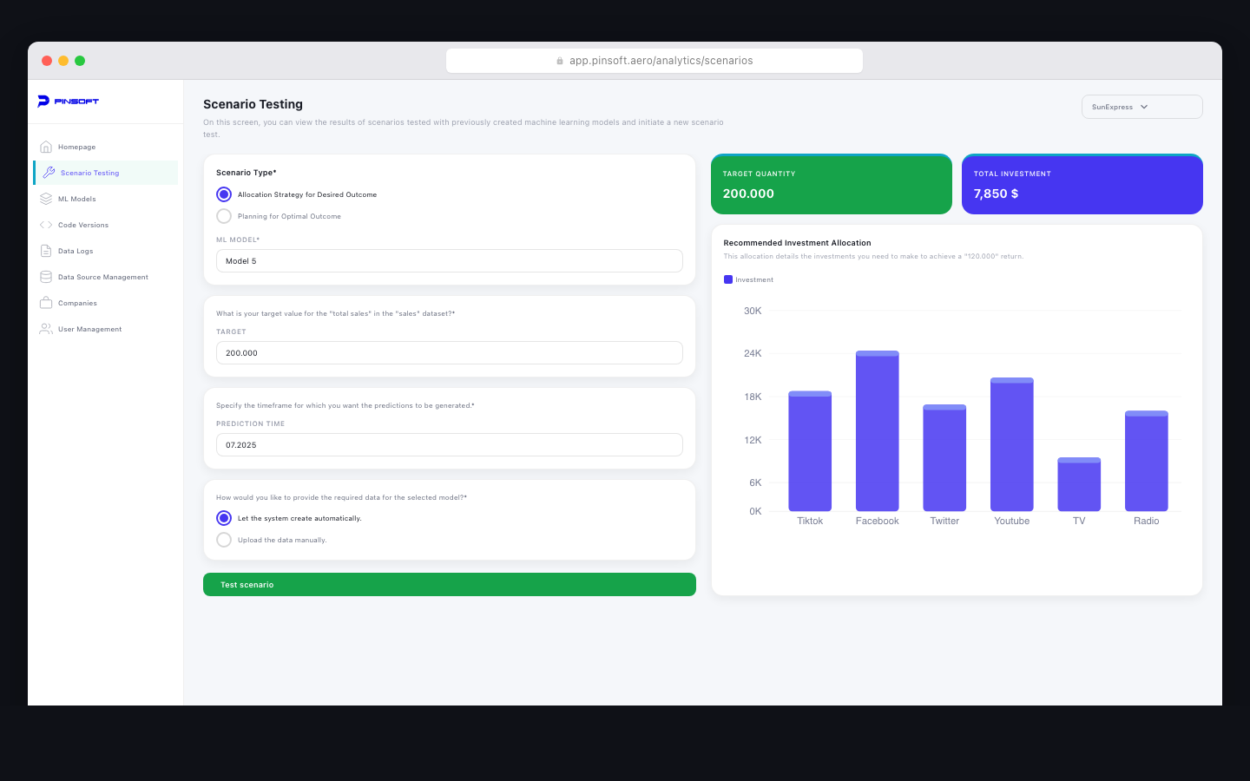
Task: Click the Data Logs document icon
Action: point(46,251)
